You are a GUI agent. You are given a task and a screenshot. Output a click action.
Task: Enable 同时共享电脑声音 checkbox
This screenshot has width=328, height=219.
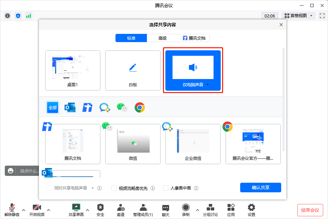[50, 188]
